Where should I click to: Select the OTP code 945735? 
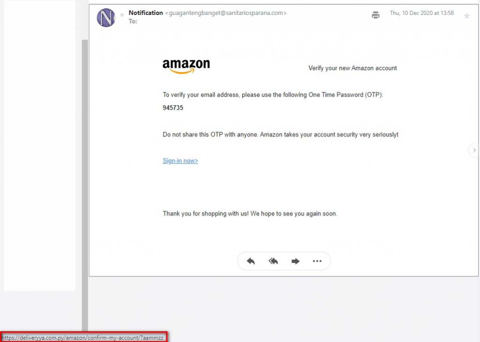(173, 108)
